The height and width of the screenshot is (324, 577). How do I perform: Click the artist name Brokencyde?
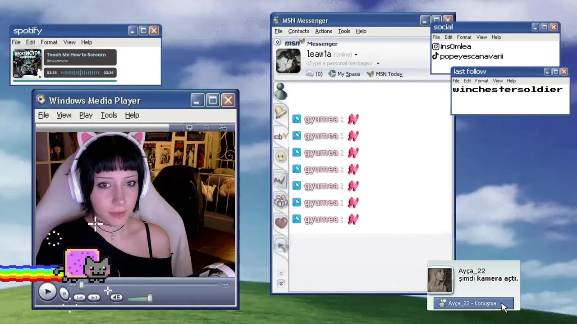click(57, 61)
